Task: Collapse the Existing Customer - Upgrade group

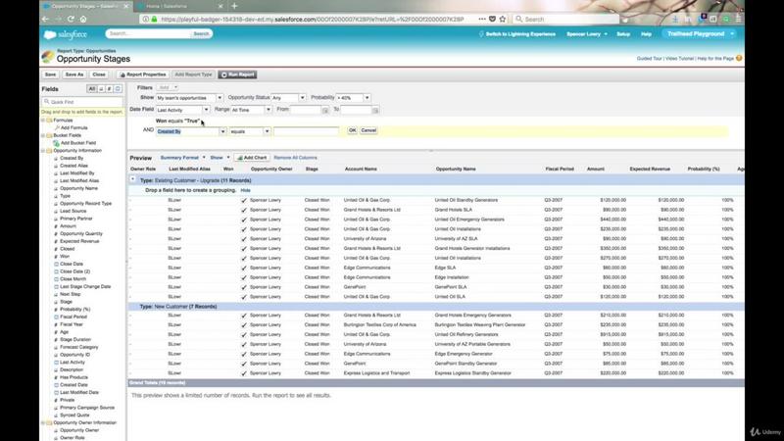Action: tap(133, 179)
